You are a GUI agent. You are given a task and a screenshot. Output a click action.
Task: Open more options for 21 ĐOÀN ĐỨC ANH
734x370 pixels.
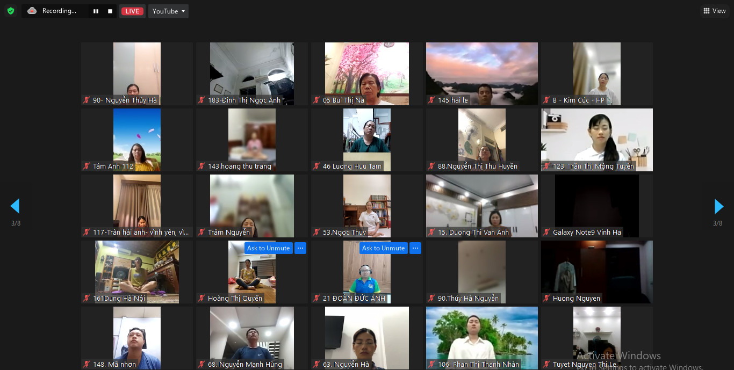tap(415, 248)
